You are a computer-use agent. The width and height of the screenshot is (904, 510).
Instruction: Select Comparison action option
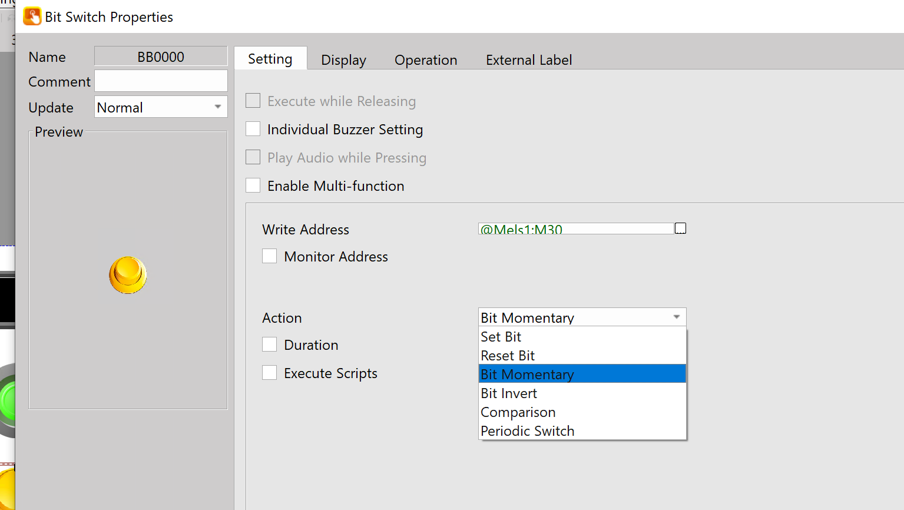518,412
